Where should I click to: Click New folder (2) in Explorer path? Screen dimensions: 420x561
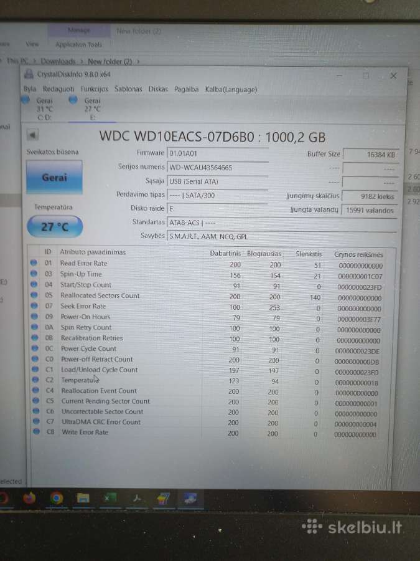pyautogui.click(x=110, y=62)
